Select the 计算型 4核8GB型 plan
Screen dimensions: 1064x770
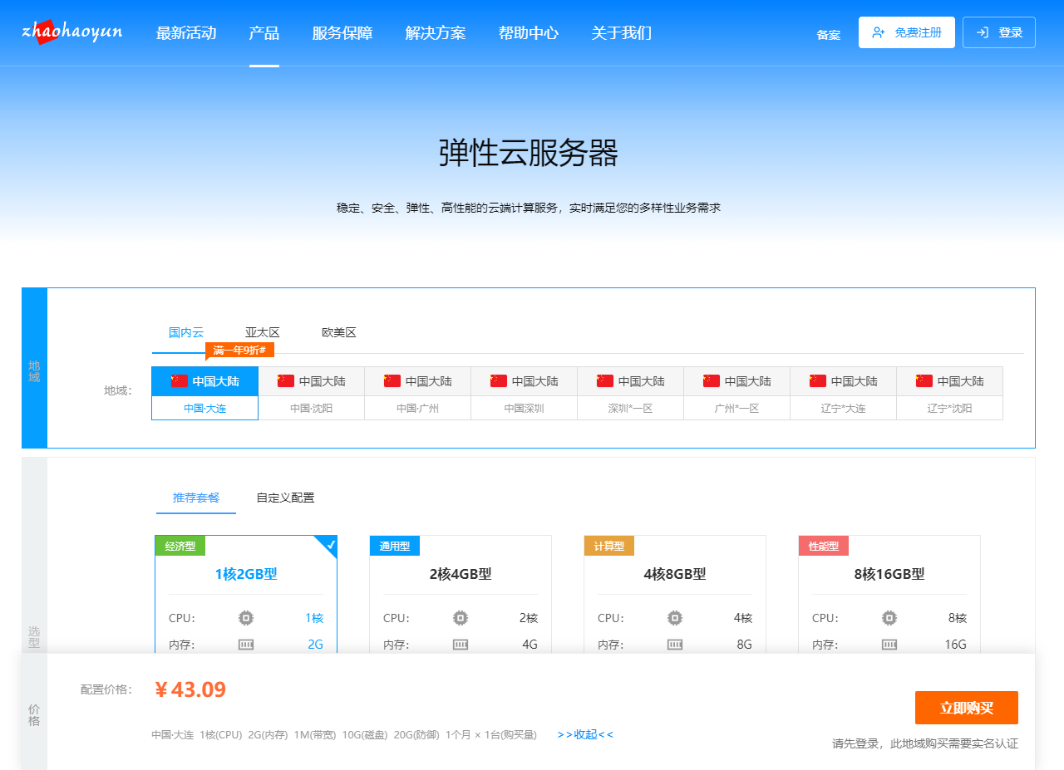(674, 573)
